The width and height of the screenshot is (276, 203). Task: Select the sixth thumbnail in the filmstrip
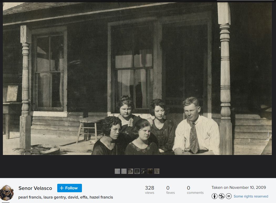(150, 171)
